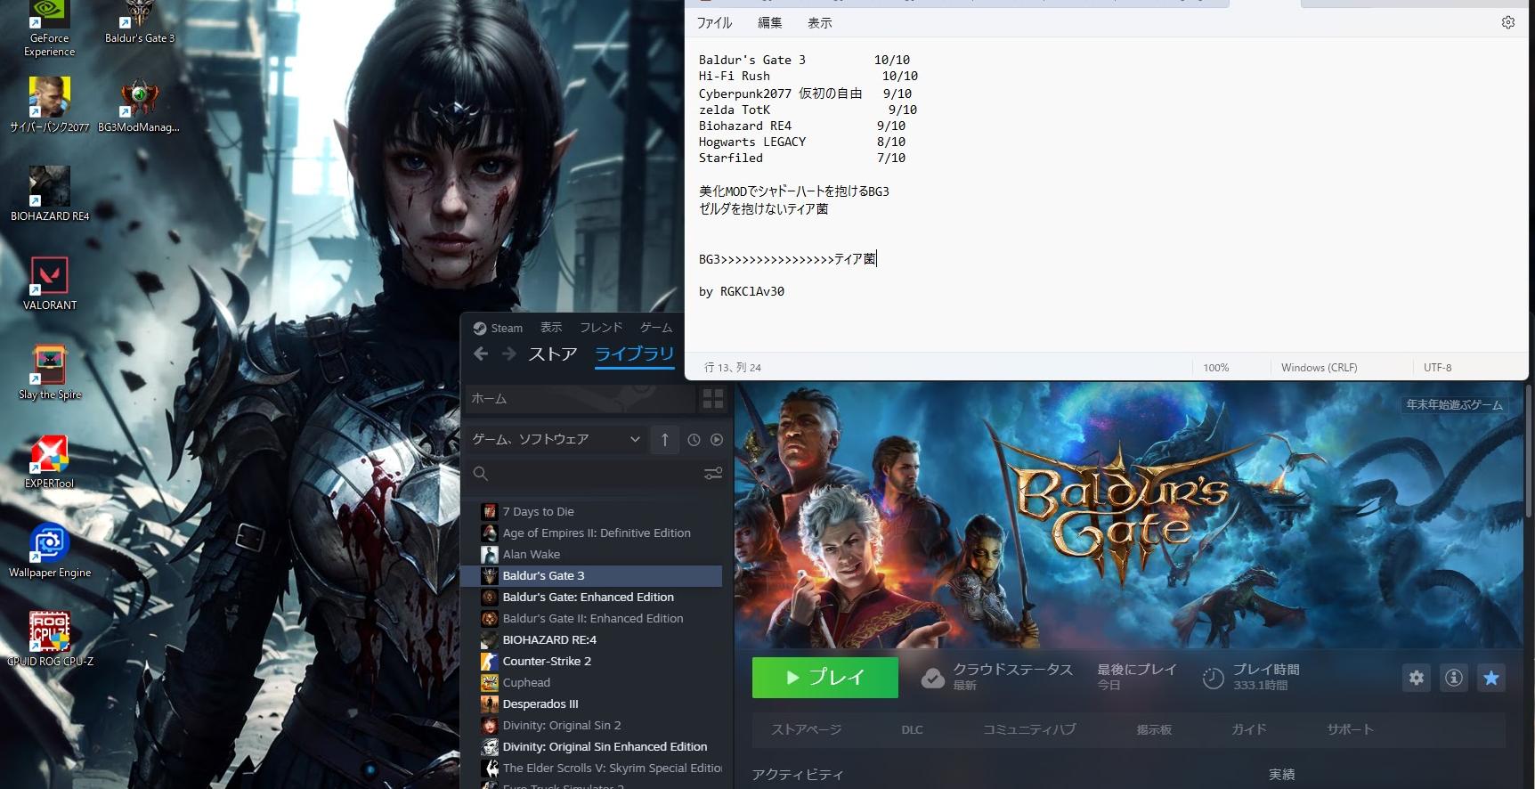
Task: Select Baldur's Gate: Enhanced Edition
Action: tap(592, 597)
